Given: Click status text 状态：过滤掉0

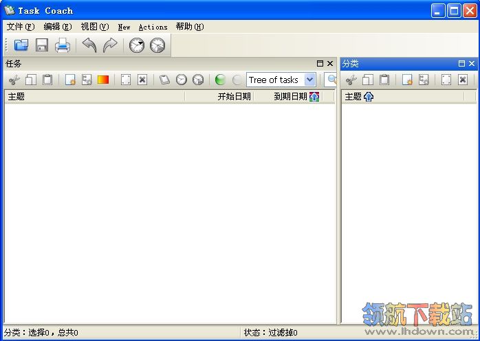Looking at the screenshot, I should (271, 333).
